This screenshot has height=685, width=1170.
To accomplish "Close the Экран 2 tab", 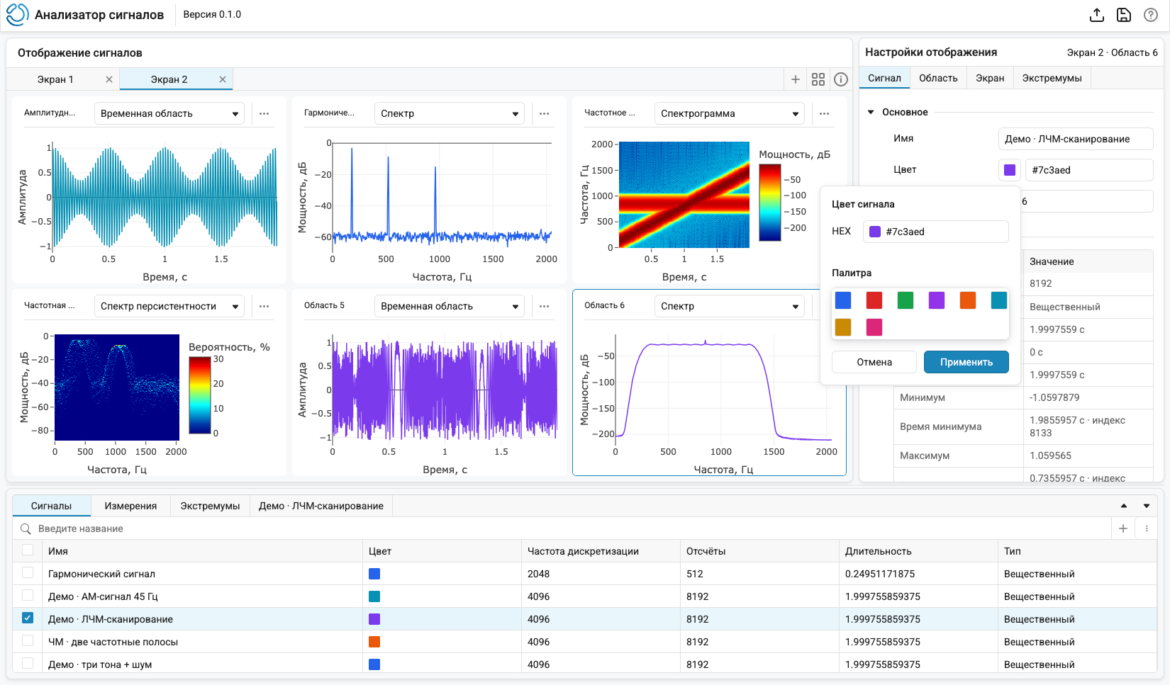I will pyautogui.click(x=222, y=79).
